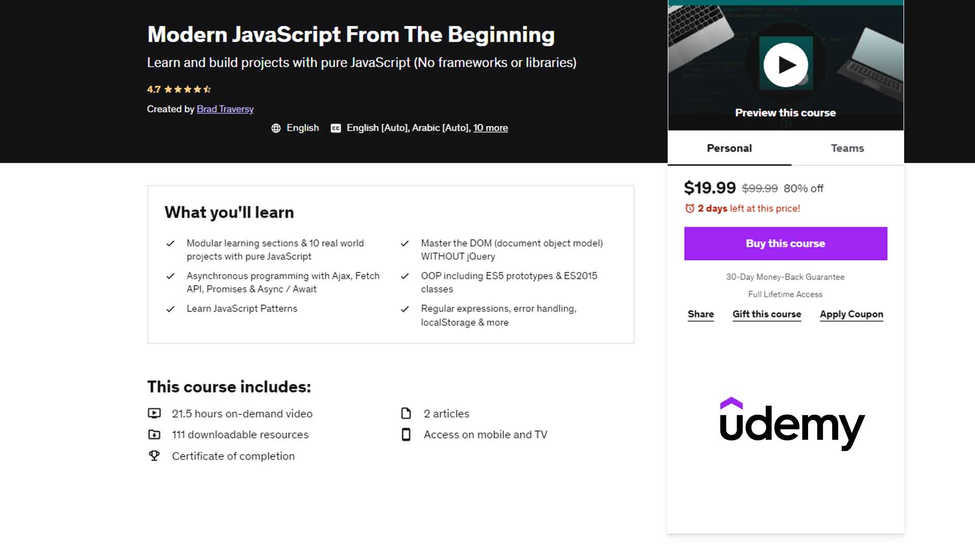The height and width of the screenshot is (551, 975).
Task: Click the articles document icon
Action: click(406, 413)
